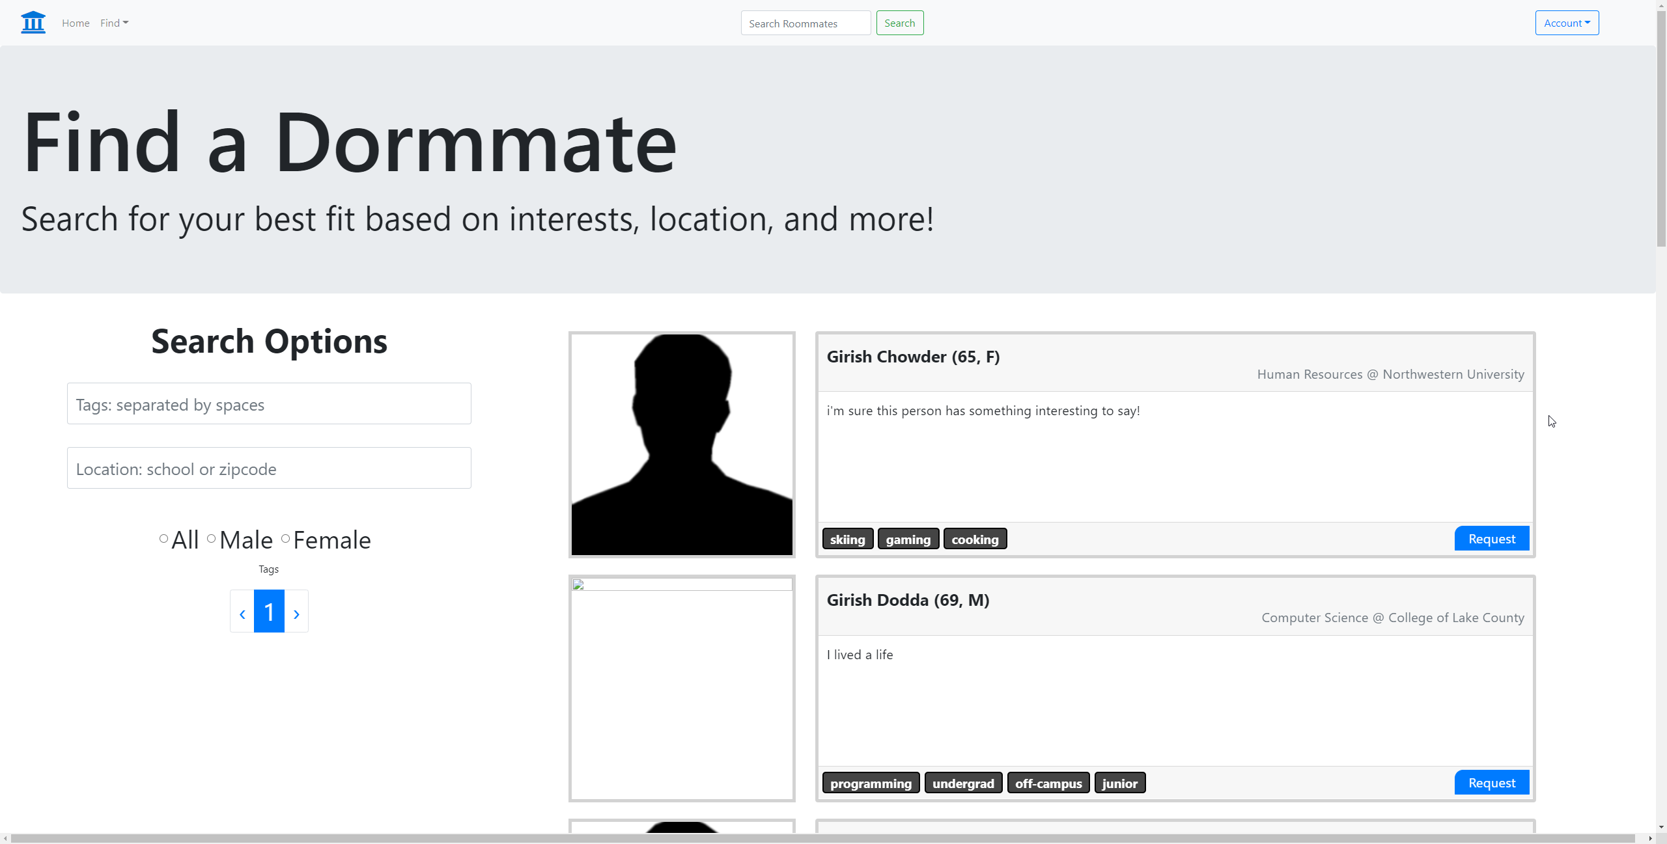Go to previous page arrow
Image resolution: width=1667 pixels, height=844 pixels.
coord(242,612)
